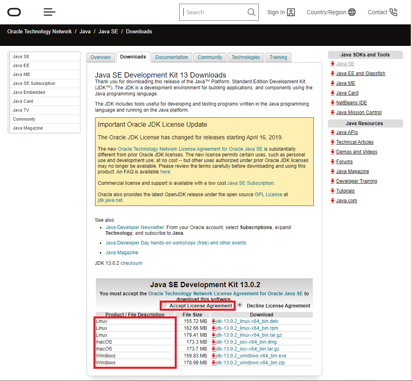Open Java TV sidebar item
The width and height of the screenshot is (412, 381).
(44, 110)
